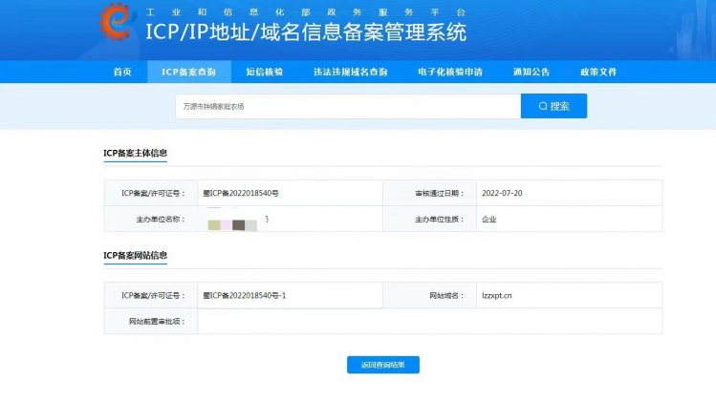Click the ICP备案网站信息 section heading

[135, 255]
